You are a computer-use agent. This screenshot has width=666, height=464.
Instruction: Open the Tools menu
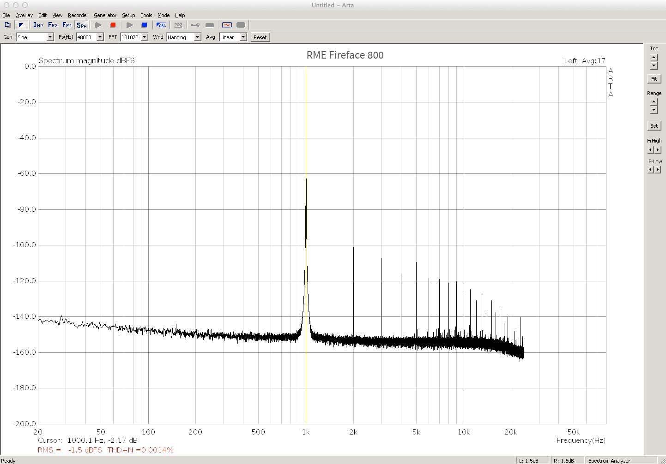pyautogui.click(x=146, y=15)
